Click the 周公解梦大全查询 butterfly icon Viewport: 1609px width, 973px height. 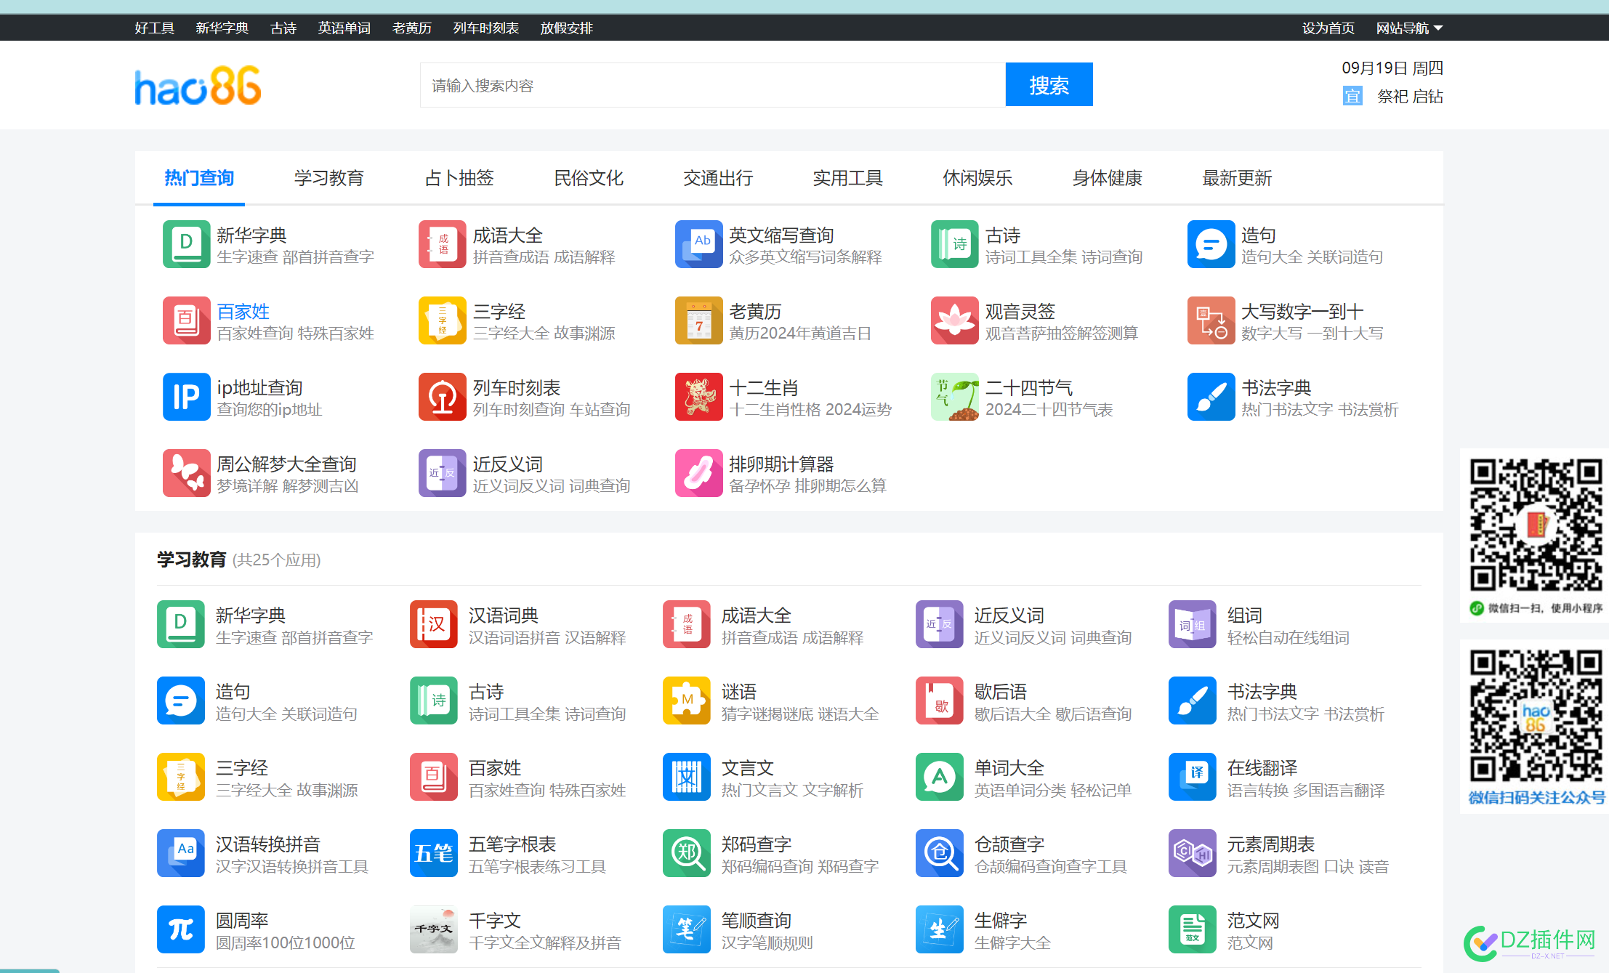coord(186,473)
